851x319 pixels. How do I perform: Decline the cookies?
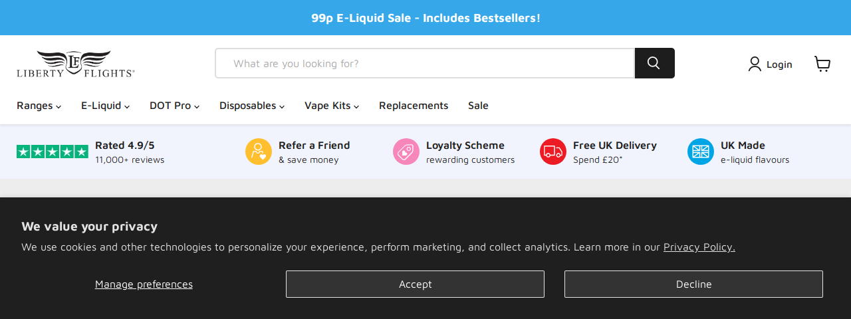693,284
